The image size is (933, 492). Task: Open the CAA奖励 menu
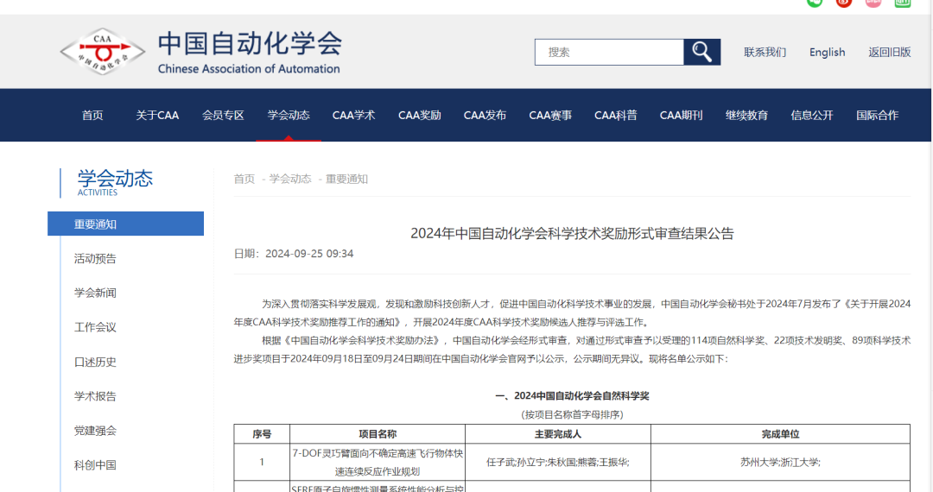coord(420,116)
